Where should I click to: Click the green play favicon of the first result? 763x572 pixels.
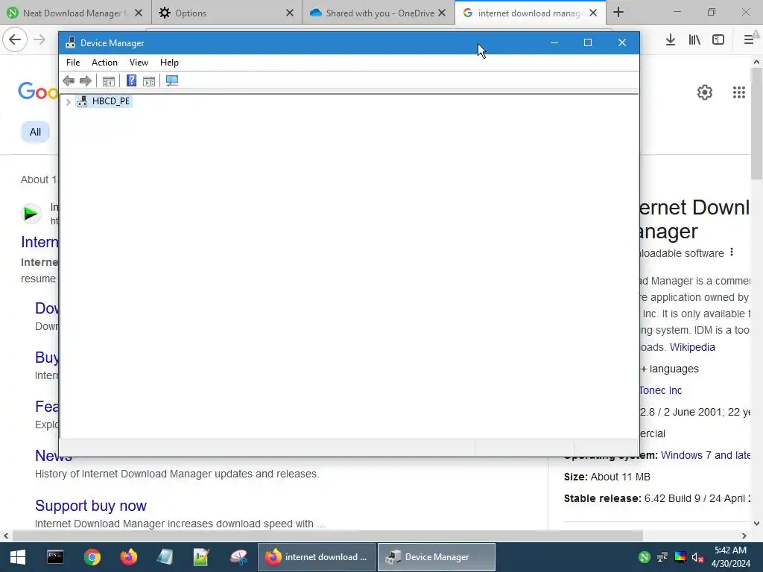[31, 213]
